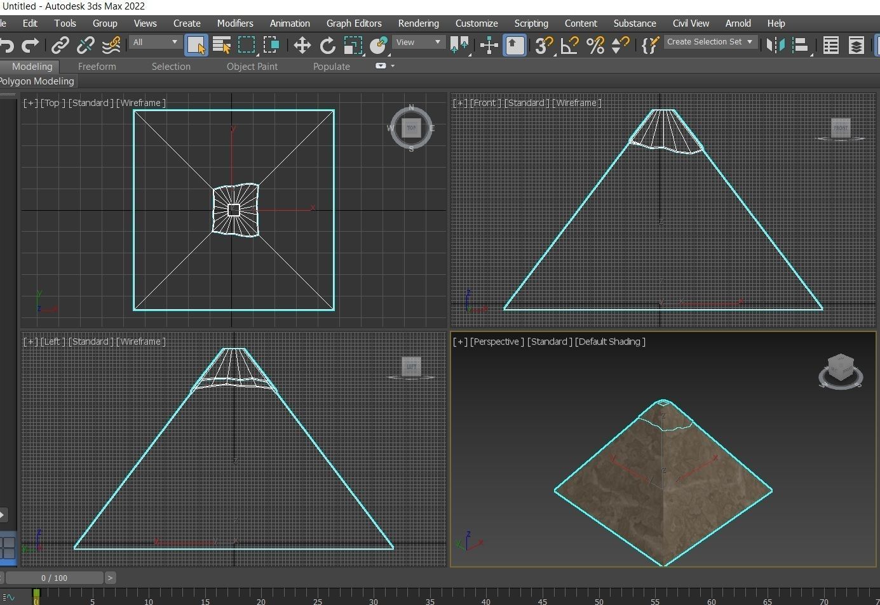880x605 pixels.
Task: Open the Rendering menu
Action: 418,23
